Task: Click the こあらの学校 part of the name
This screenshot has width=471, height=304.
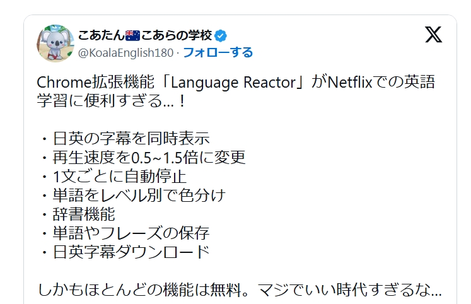Action: 177,35
